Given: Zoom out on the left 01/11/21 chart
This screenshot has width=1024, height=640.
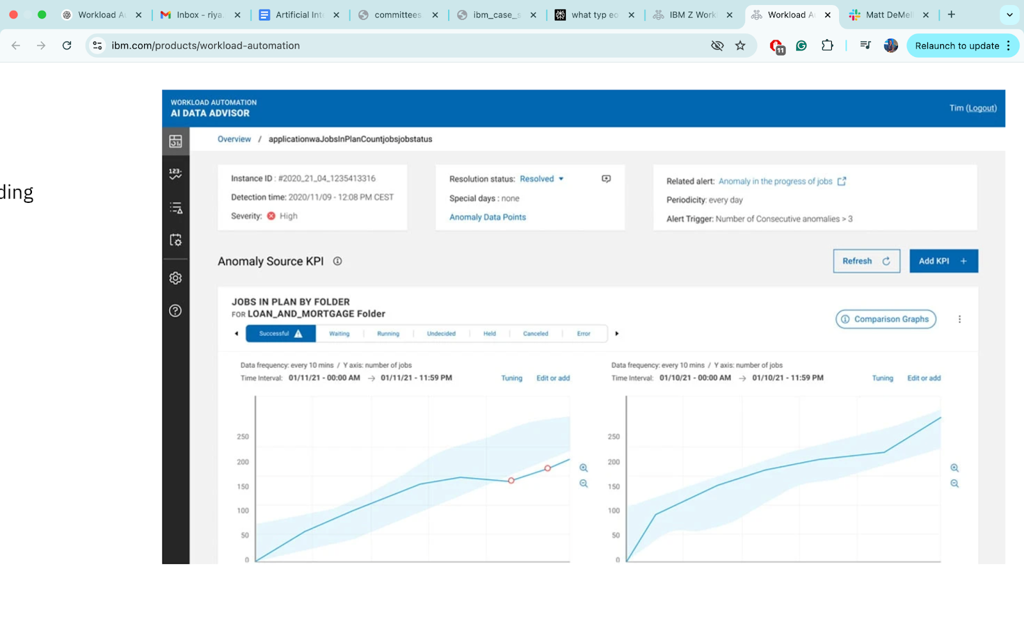Looking at the screenshot, I should 584,484.
